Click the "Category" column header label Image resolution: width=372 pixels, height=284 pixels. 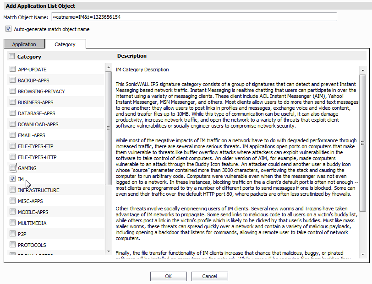[29, 57]
